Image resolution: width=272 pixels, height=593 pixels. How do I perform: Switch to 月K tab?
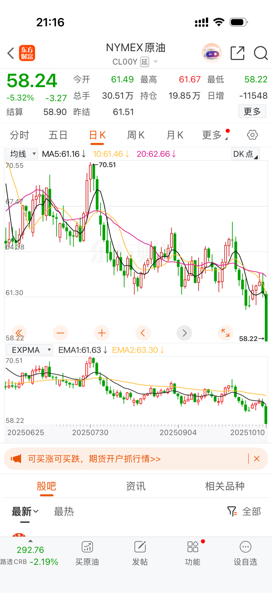pos(175,135)
